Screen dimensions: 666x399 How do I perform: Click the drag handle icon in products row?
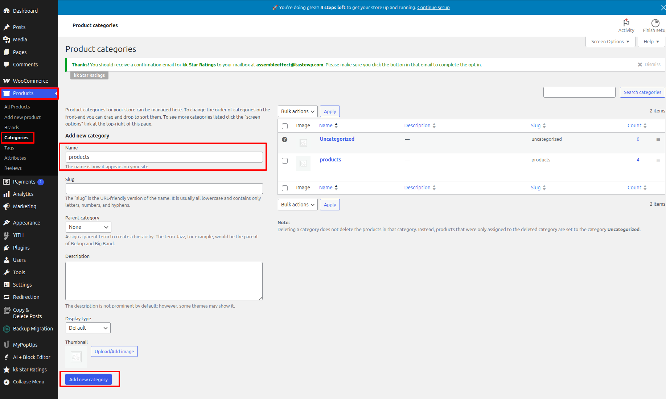coord(658,160)
